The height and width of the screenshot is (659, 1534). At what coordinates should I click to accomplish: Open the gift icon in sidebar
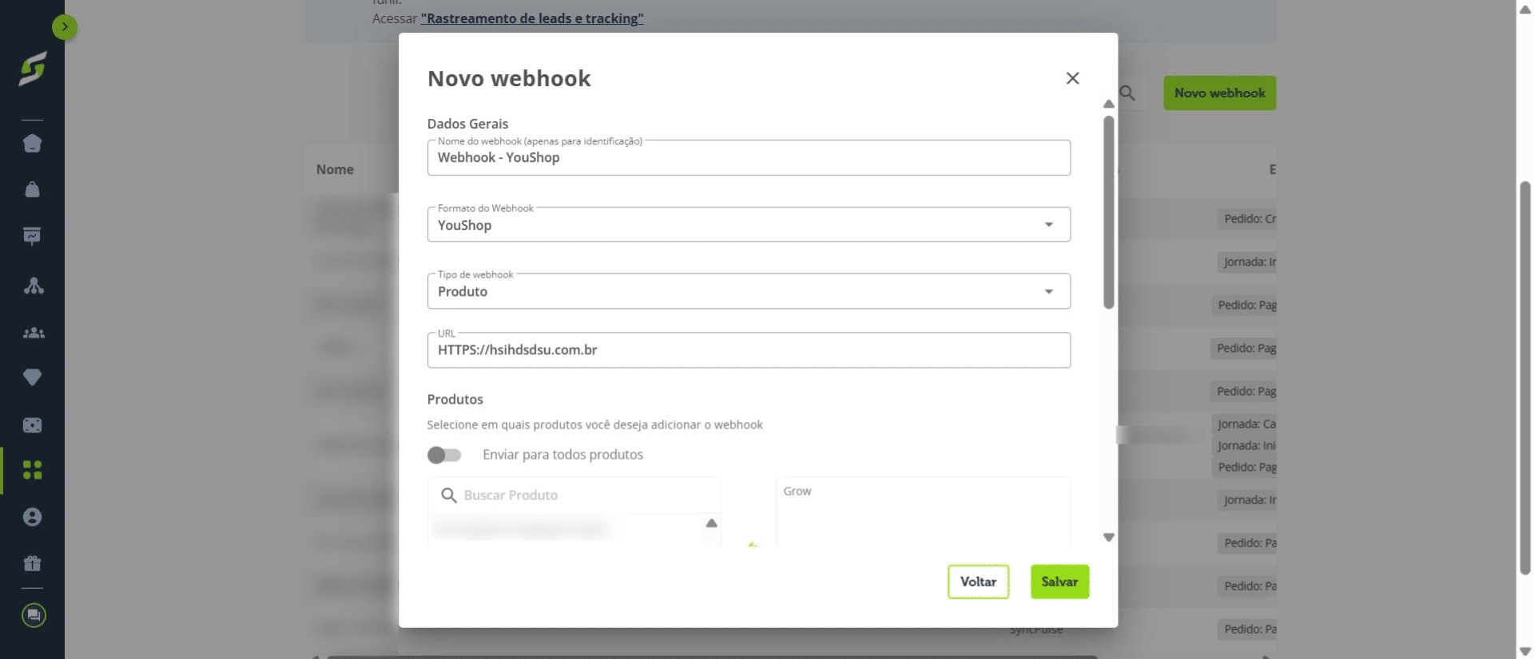point(32,563)
